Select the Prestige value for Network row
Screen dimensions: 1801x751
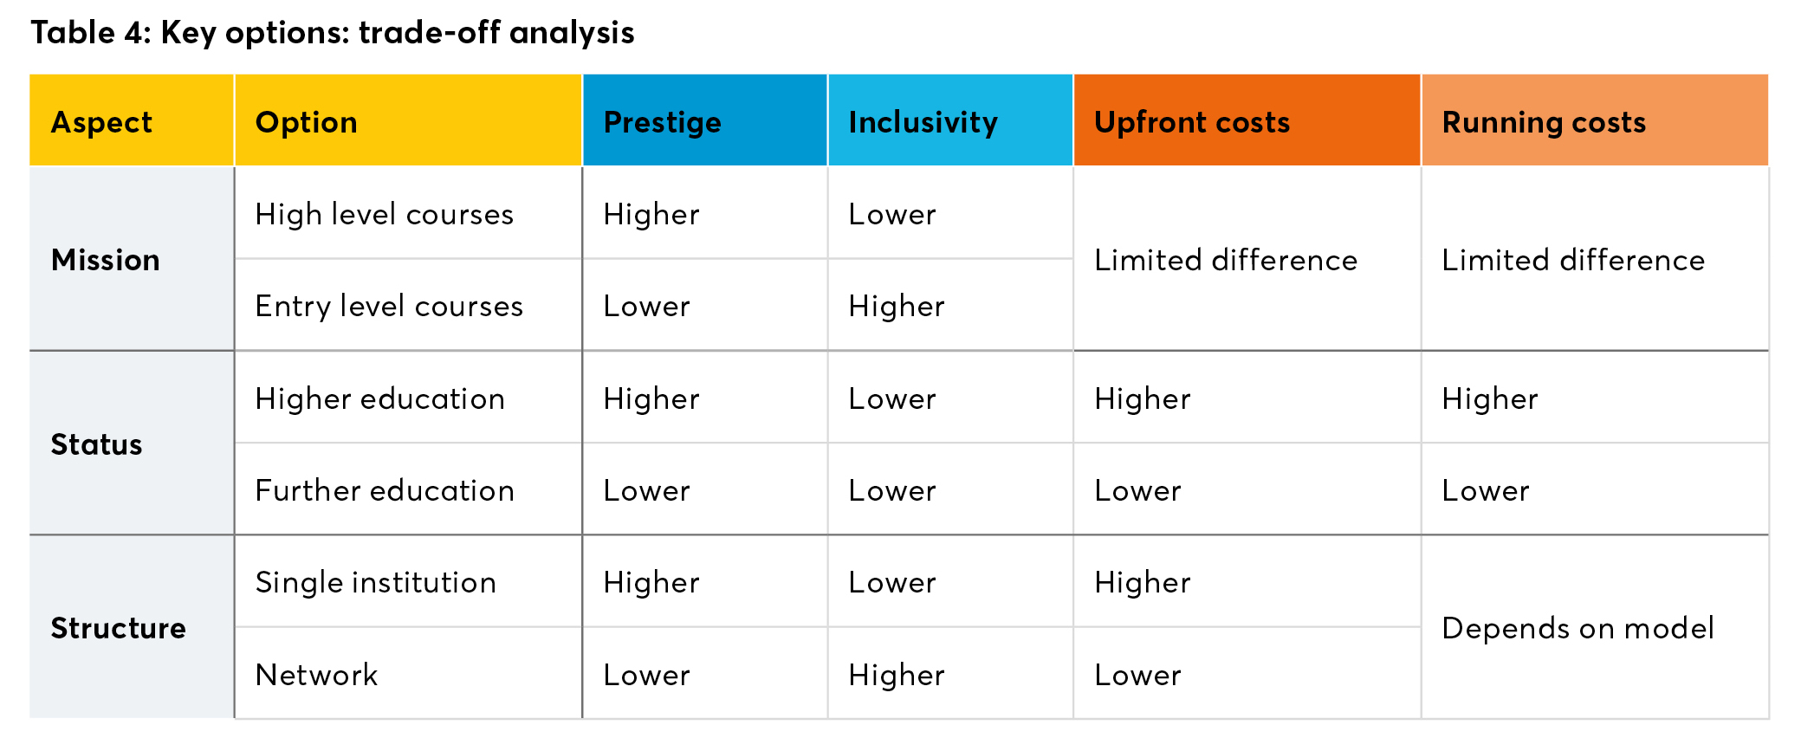click(647, 675)
